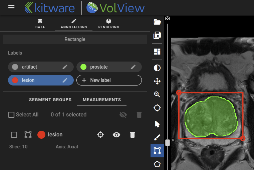
Task: Click the red lesion label color dot
Action: (x=15, y=80)
